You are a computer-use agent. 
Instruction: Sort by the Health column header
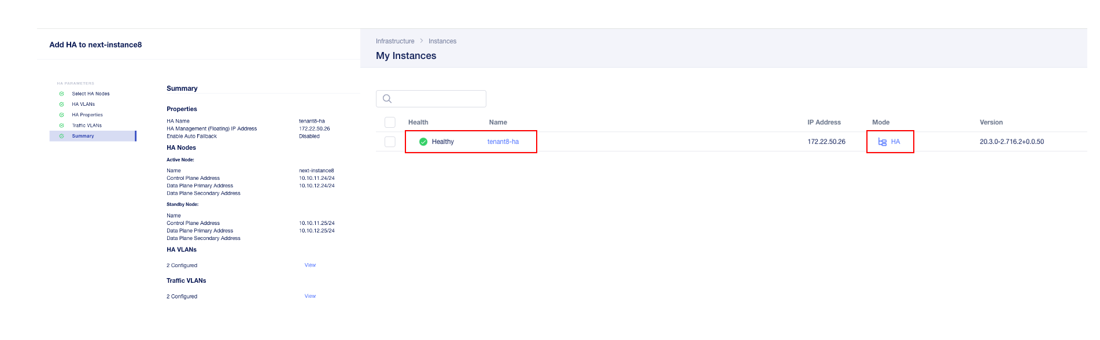point(418,122)
